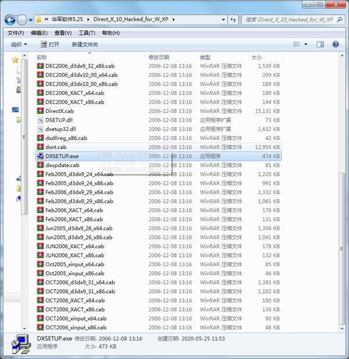This screenshot has width=349, height=359.
Task: Click the file list vertical scrollbar thumb
Action: 342,249
